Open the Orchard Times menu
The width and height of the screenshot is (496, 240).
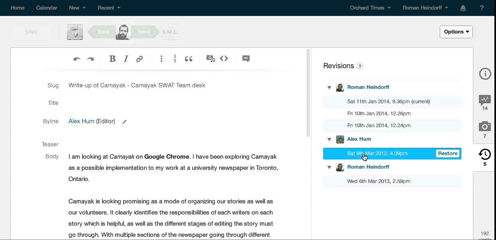370,8
